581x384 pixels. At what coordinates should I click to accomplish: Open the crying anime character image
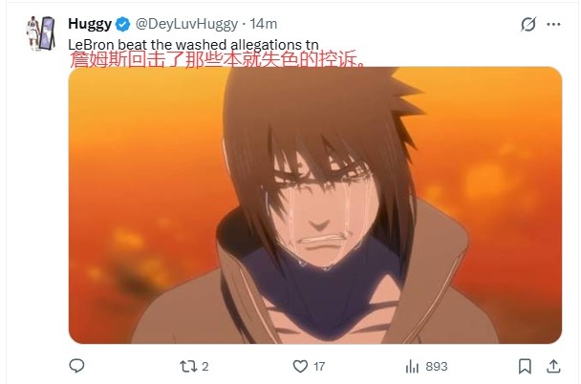pyautogui.click(x=315, y=205)
